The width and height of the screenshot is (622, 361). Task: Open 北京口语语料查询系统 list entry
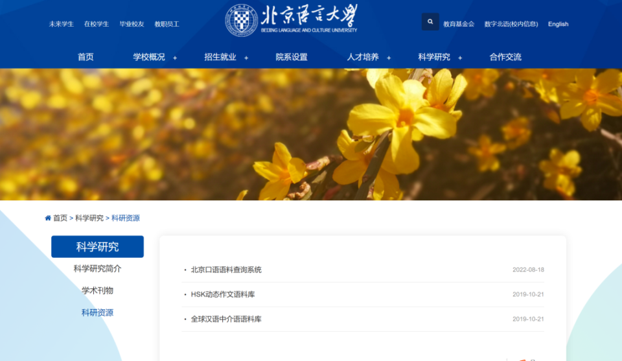226,270
